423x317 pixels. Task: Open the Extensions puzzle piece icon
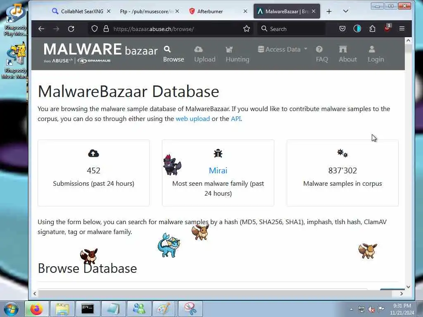tap(372, 28)
